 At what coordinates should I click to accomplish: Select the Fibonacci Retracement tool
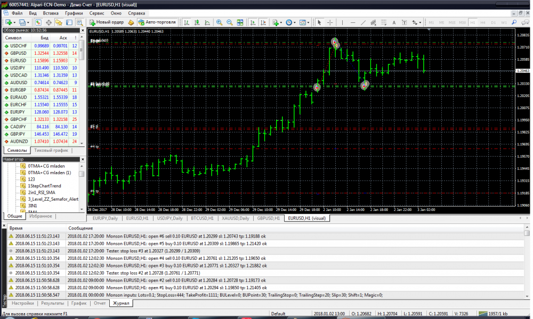pyautogui.click(x=384, y=22)
